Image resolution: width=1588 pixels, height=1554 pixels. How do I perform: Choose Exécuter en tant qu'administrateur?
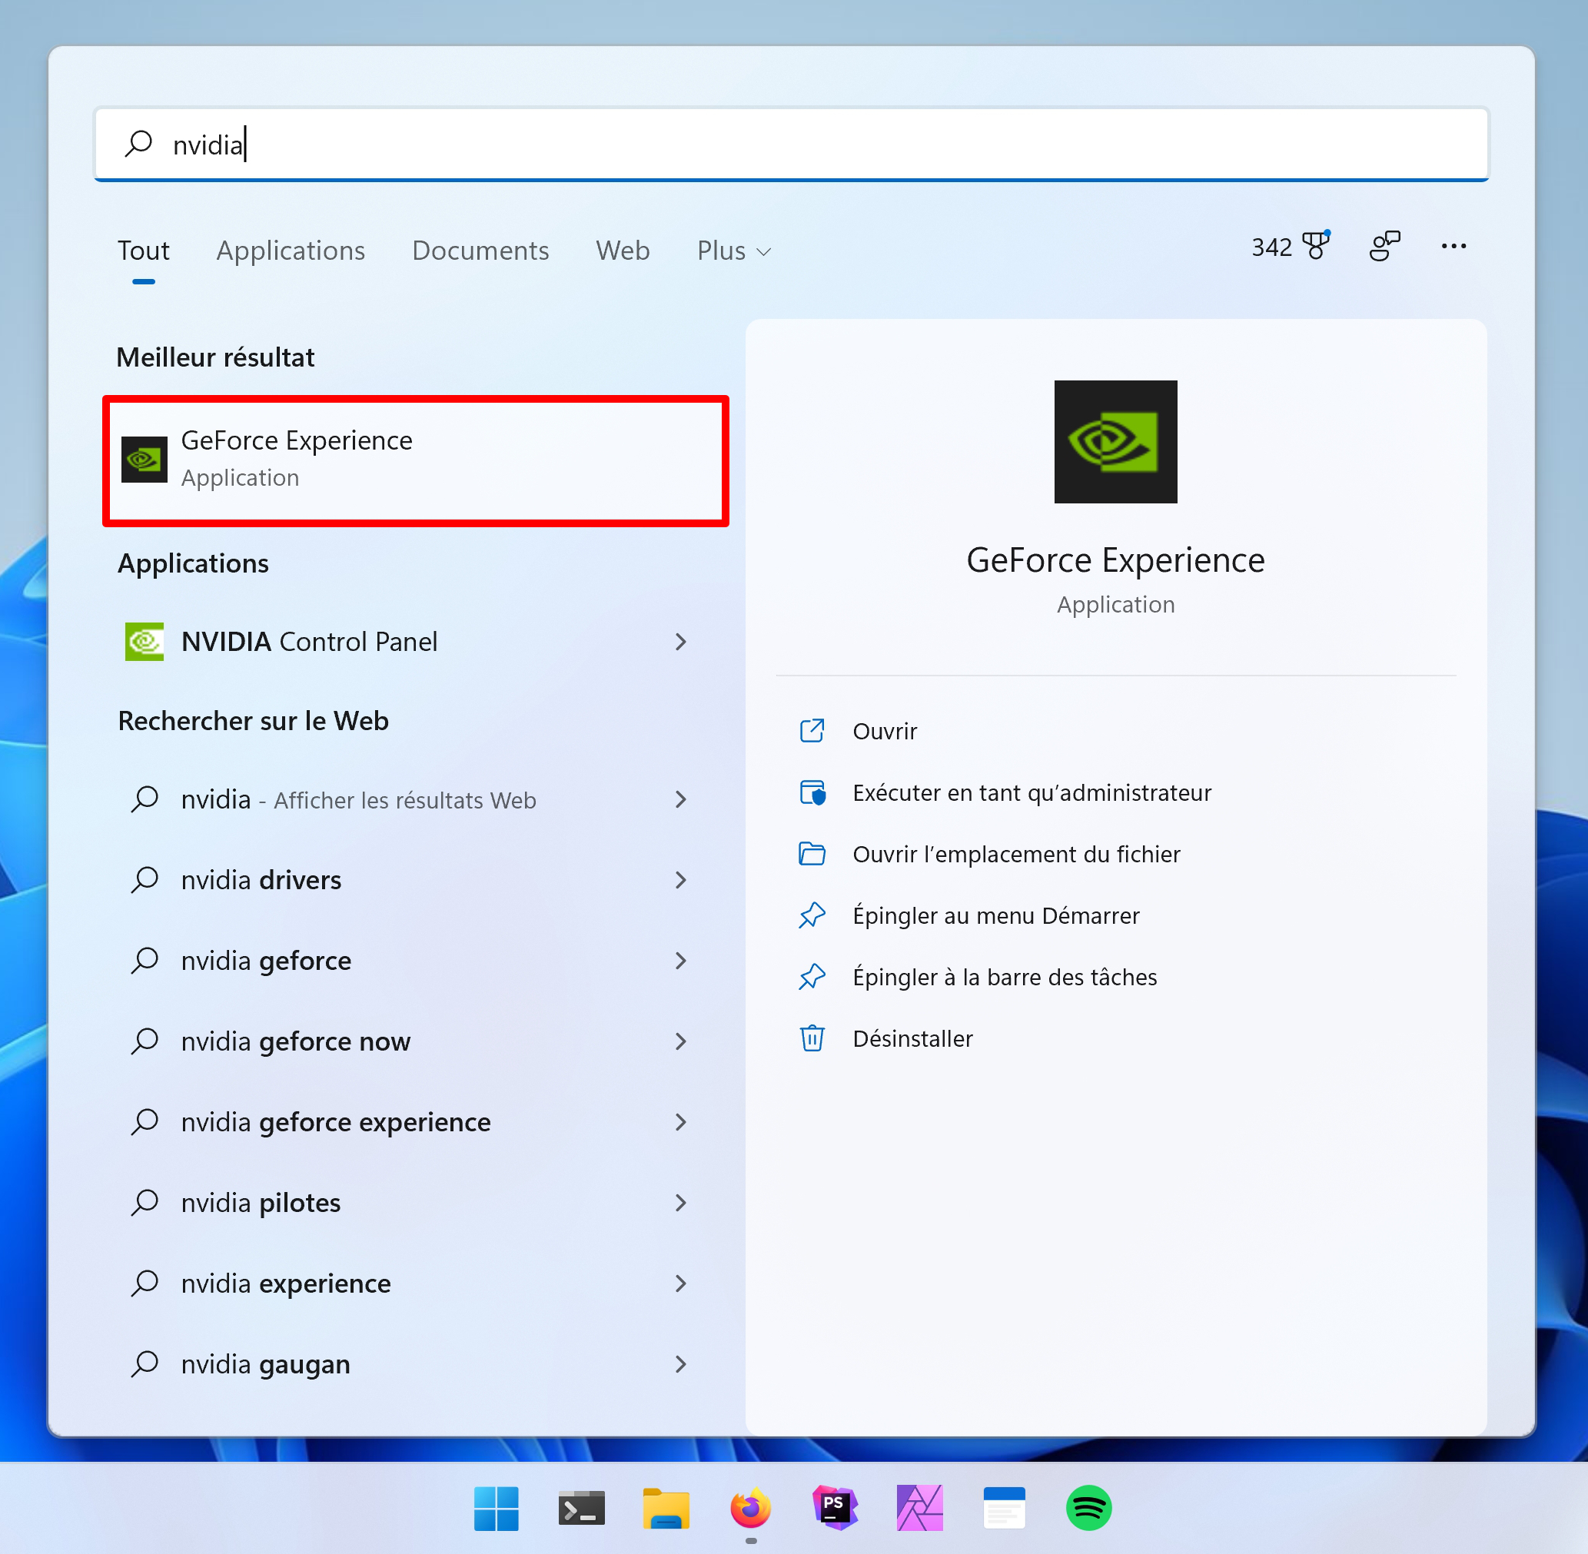(x=1032, y=792)
